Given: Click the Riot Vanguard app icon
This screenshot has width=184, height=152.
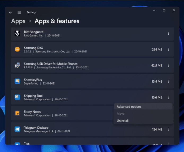Looking at the screenshot, I should click(x=17, y=33).
